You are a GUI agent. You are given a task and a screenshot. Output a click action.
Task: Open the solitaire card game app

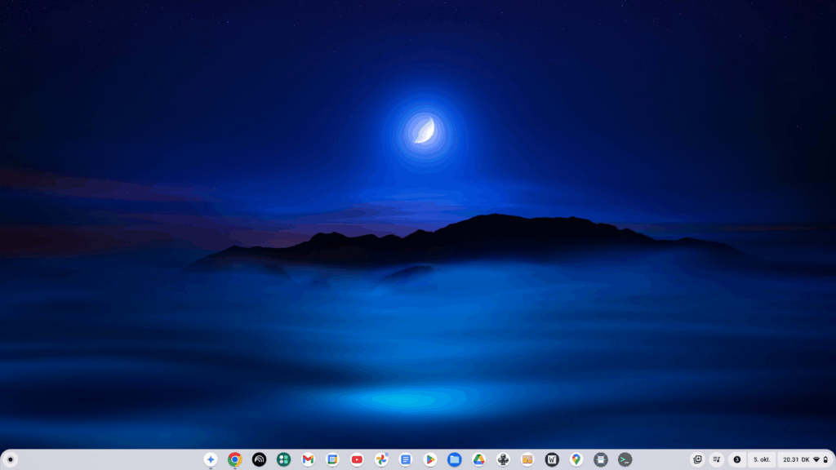[x=502, y=459]
